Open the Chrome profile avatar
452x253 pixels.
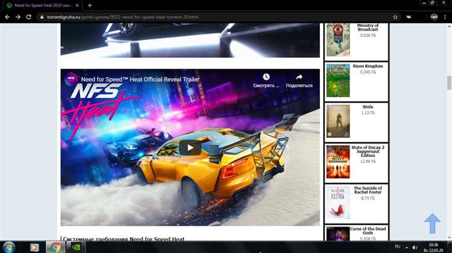(x=434, y=17)
